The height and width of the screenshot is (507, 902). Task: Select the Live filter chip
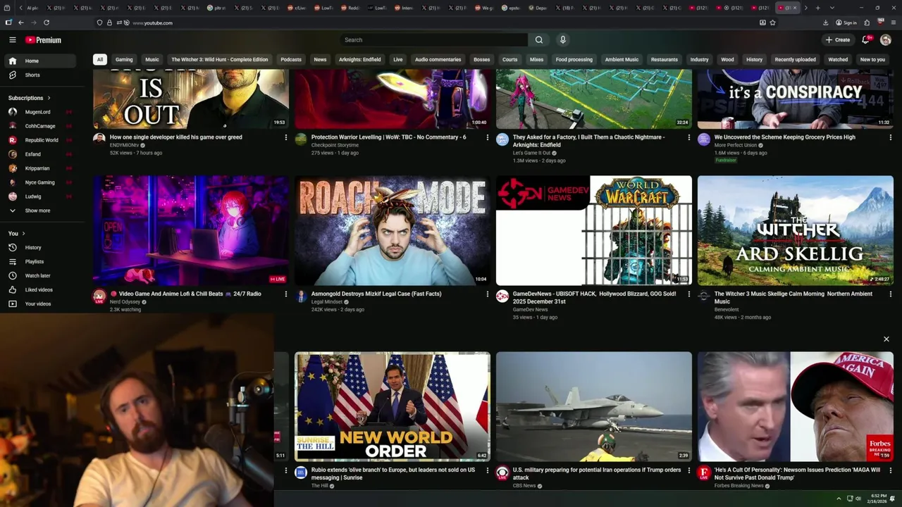click(x=398, y=60)
